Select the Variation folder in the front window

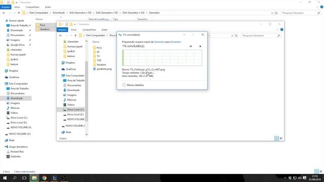coord(100,65)
